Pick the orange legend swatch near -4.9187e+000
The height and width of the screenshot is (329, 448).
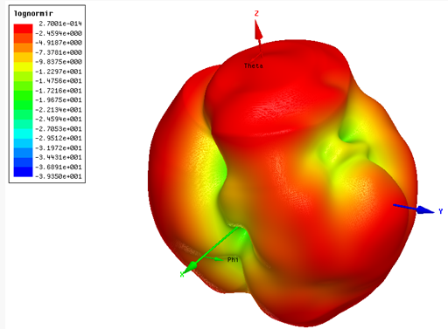pos(23,48)
